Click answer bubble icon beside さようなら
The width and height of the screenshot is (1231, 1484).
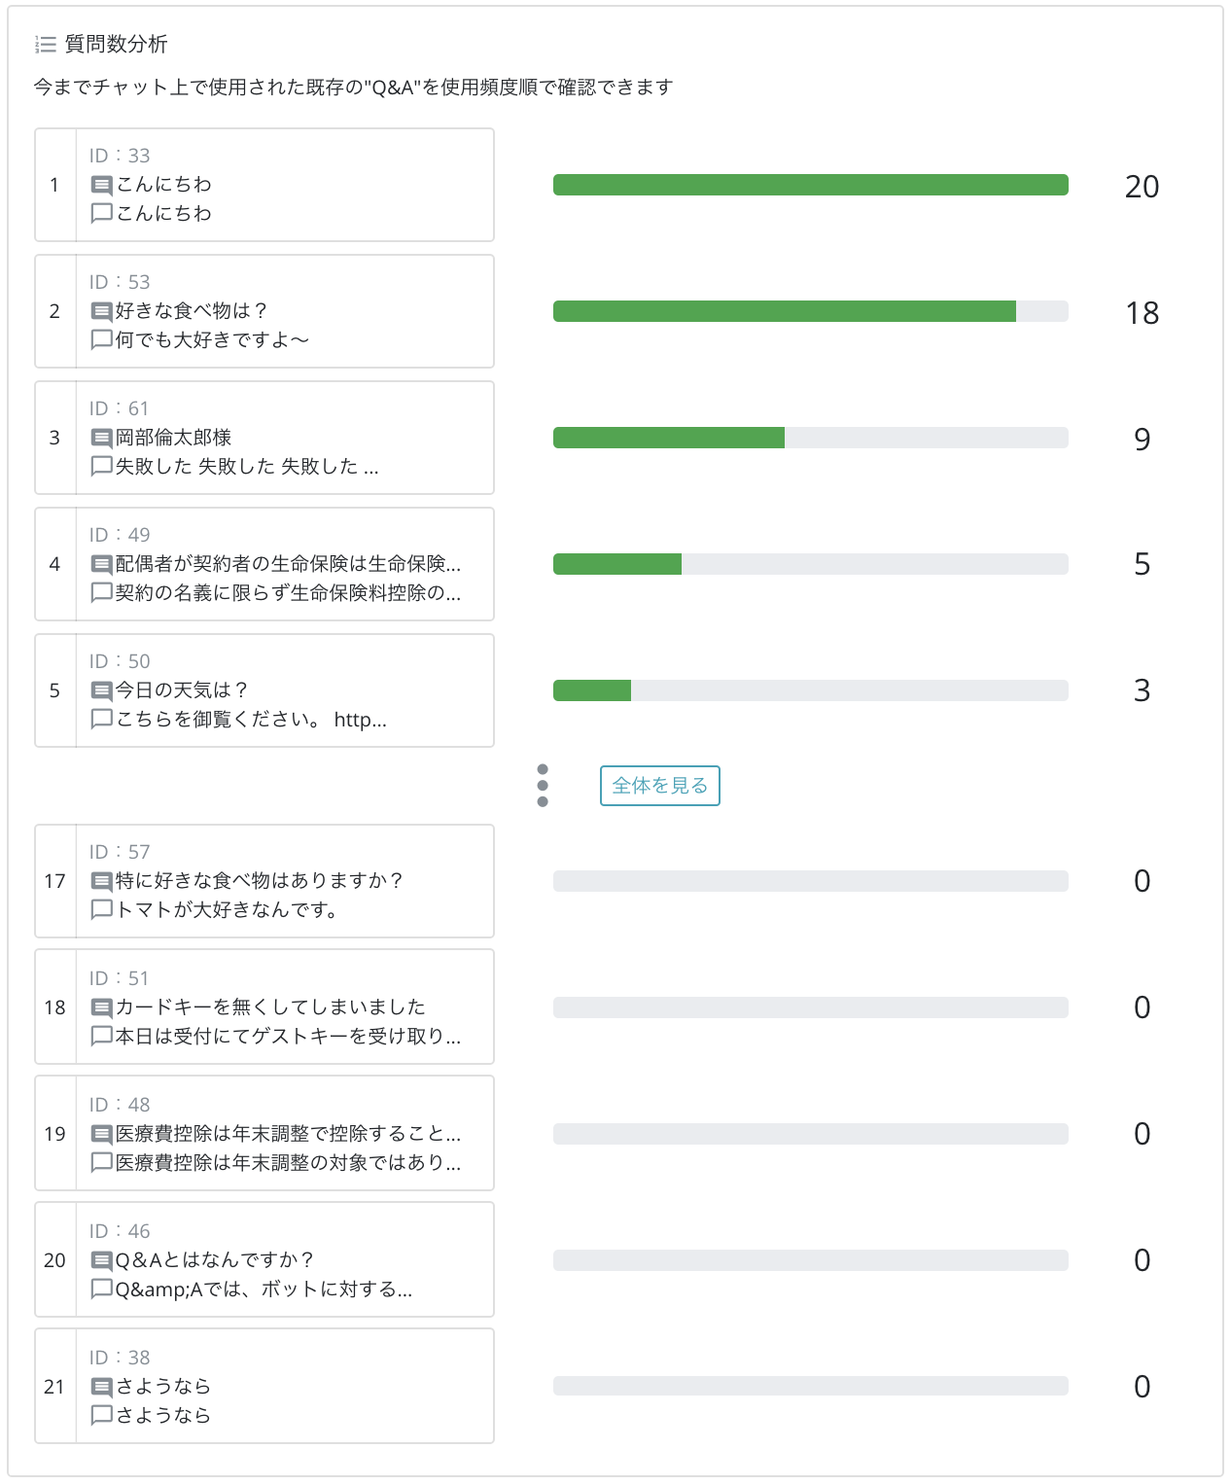[x=101, y=1415]
